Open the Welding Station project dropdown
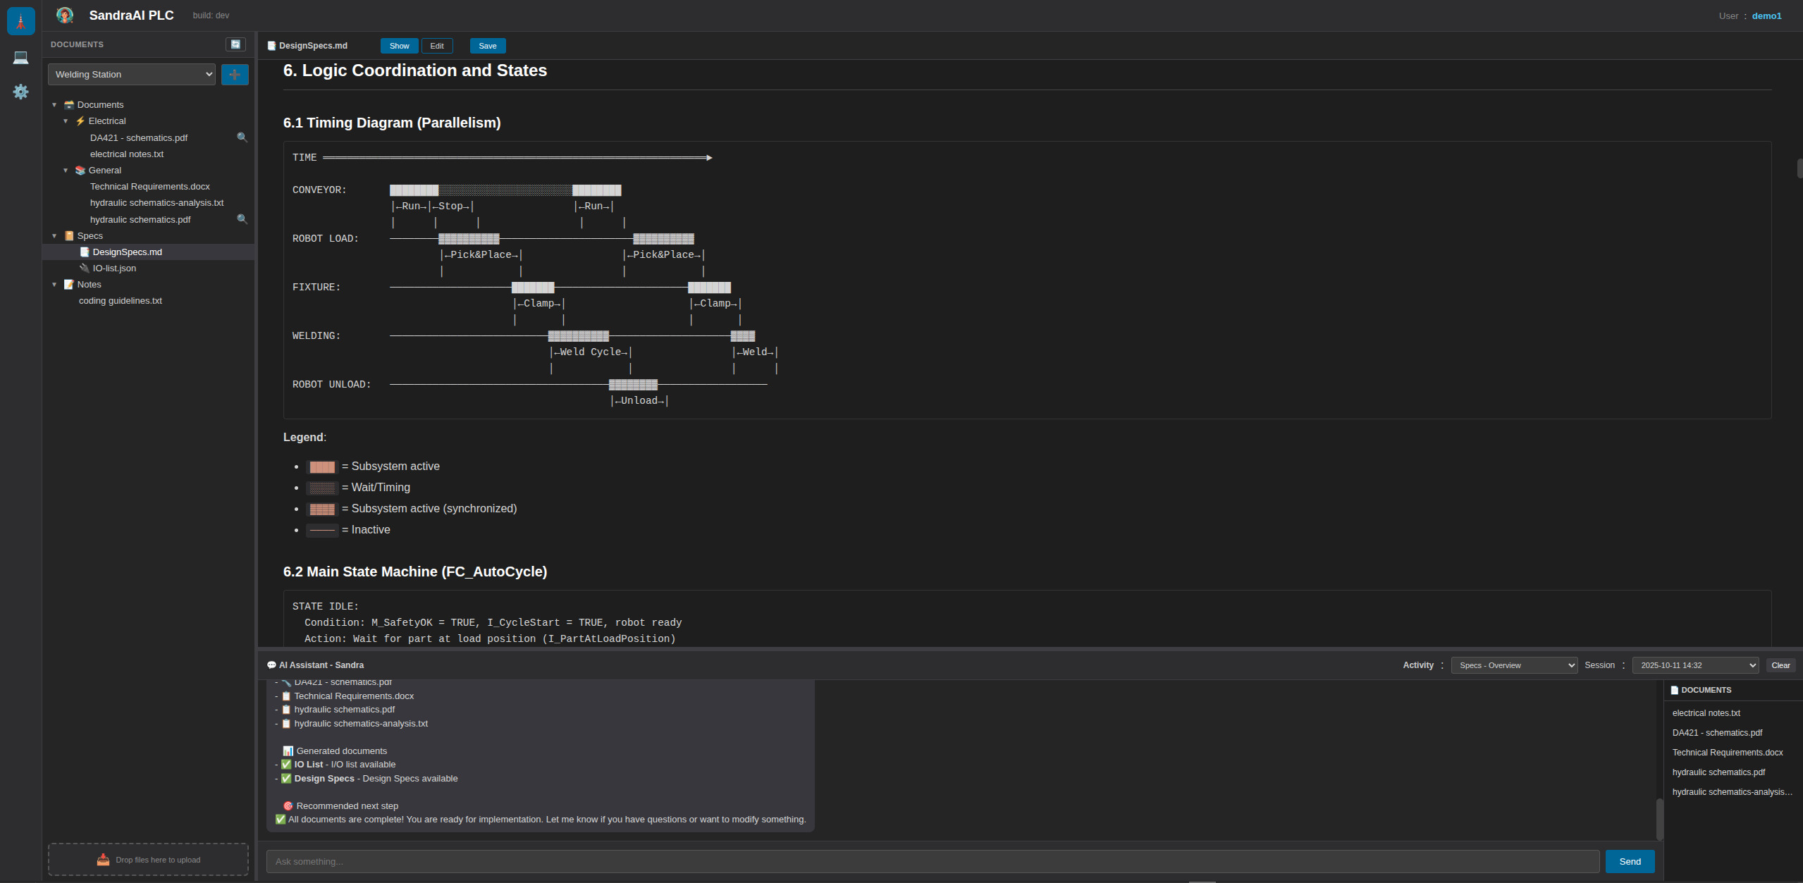Screen dimensions: 1803x883 click(131, 74)
